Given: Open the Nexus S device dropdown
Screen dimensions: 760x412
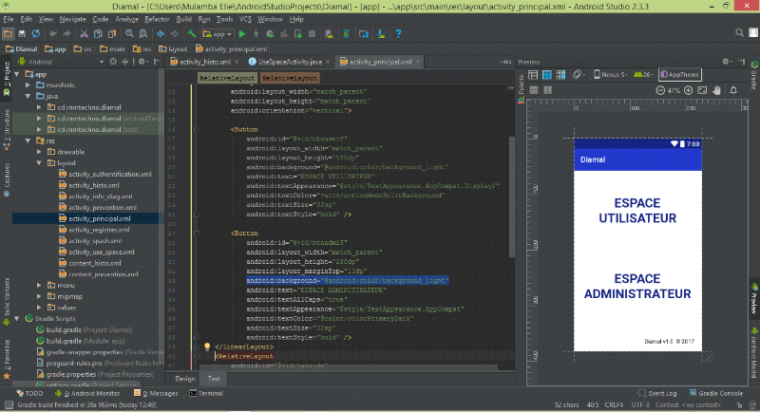Looking at the screenshot, I should click(614, 74).
